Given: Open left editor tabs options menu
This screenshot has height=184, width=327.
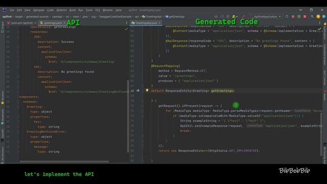Looking at the screenshot, I should point(126,23).
